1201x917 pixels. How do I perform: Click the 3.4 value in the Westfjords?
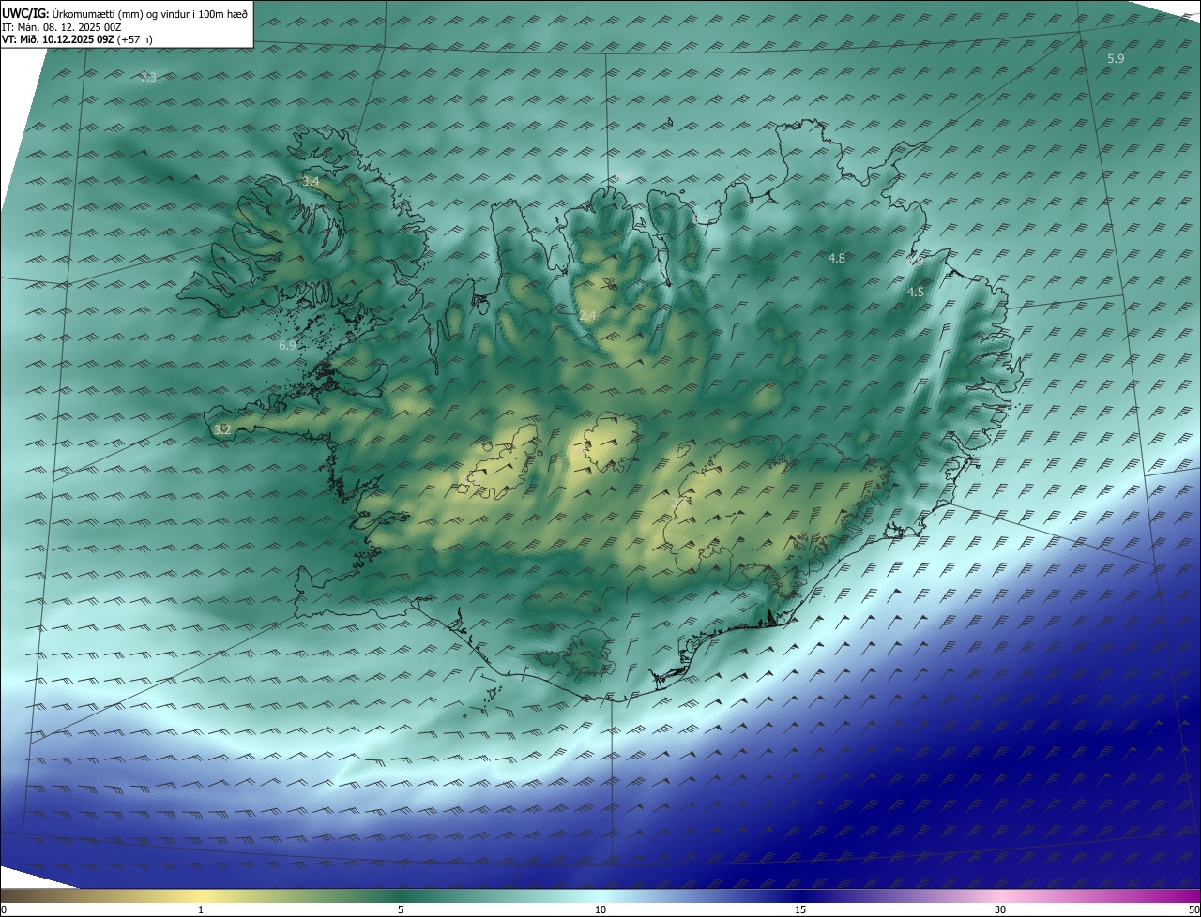(x=311, y=181)
